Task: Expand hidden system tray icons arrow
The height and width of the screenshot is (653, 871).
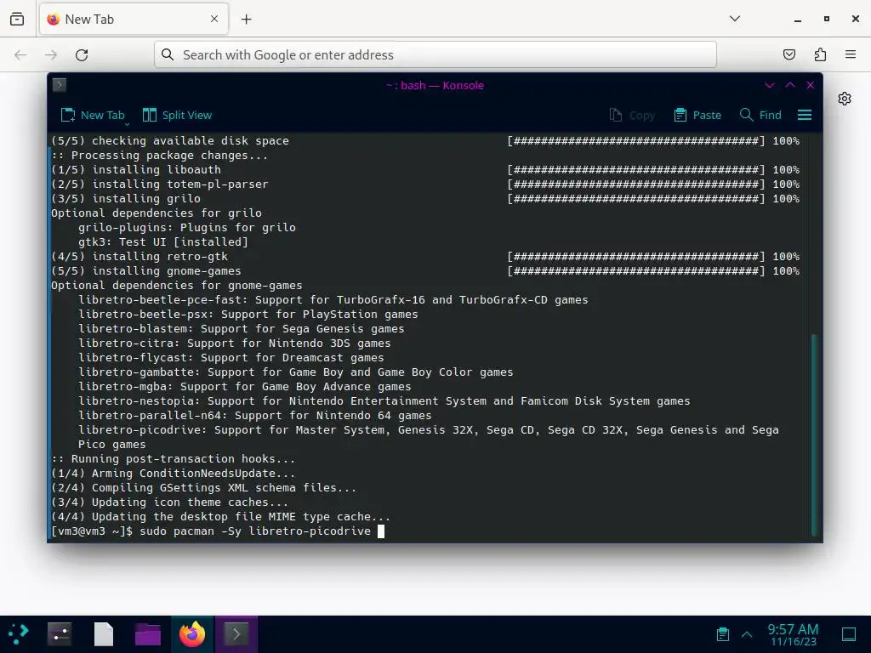Action: click(747, 634)
